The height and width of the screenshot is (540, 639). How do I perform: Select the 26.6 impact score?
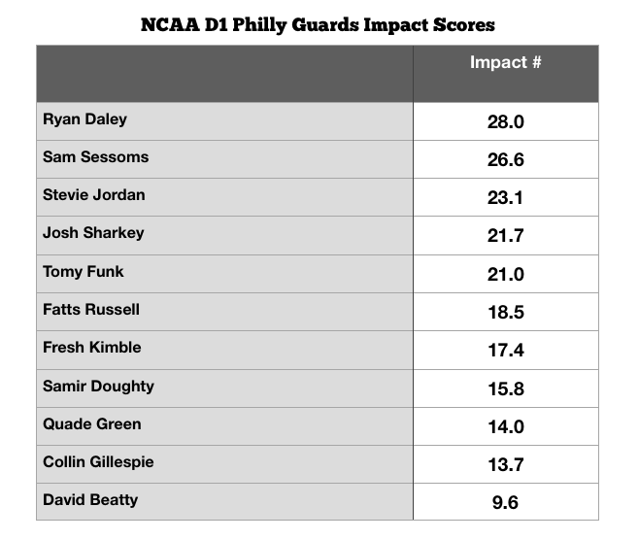(505, 160)
